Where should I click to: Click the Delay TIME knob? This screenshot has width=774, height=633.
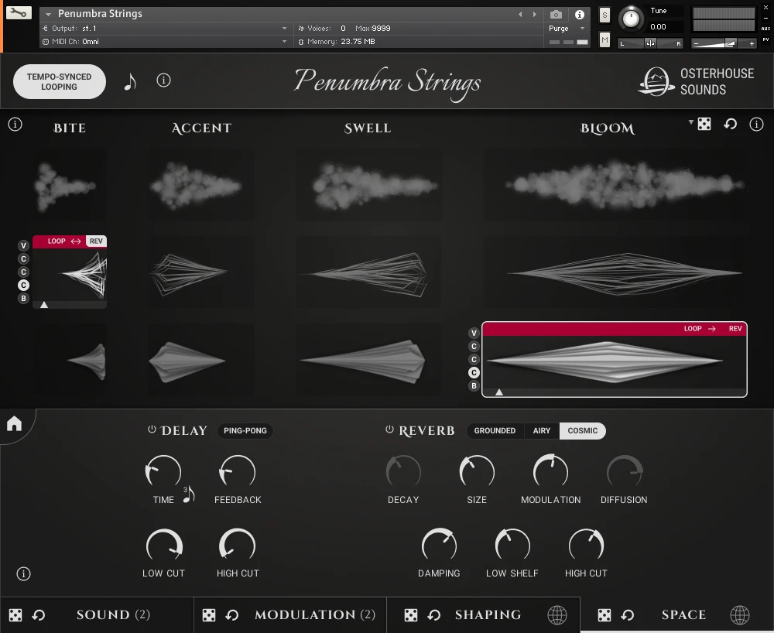pos(163,472)
